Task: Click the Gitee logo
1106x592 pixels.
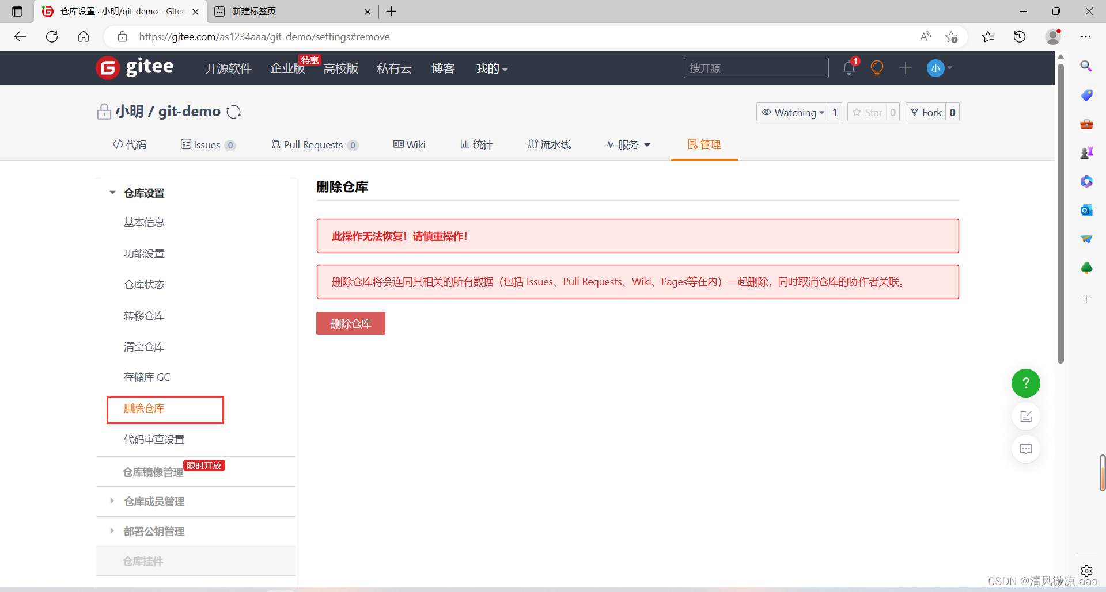Action: 134,68
